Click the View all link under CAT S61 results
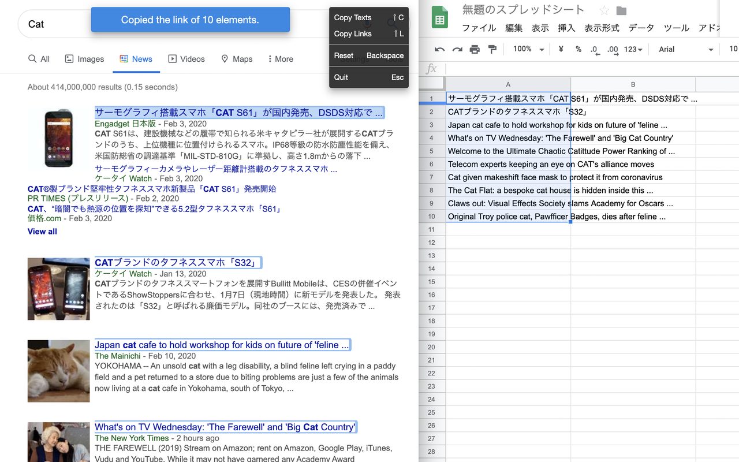Screen dimensions: 739x462 42,231
